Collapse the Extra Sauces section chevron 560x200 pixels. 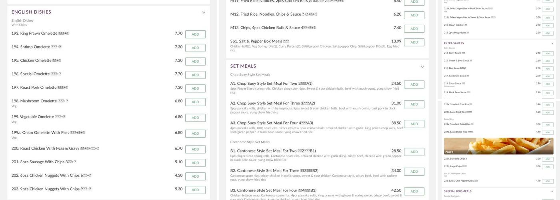coord(552,43)
